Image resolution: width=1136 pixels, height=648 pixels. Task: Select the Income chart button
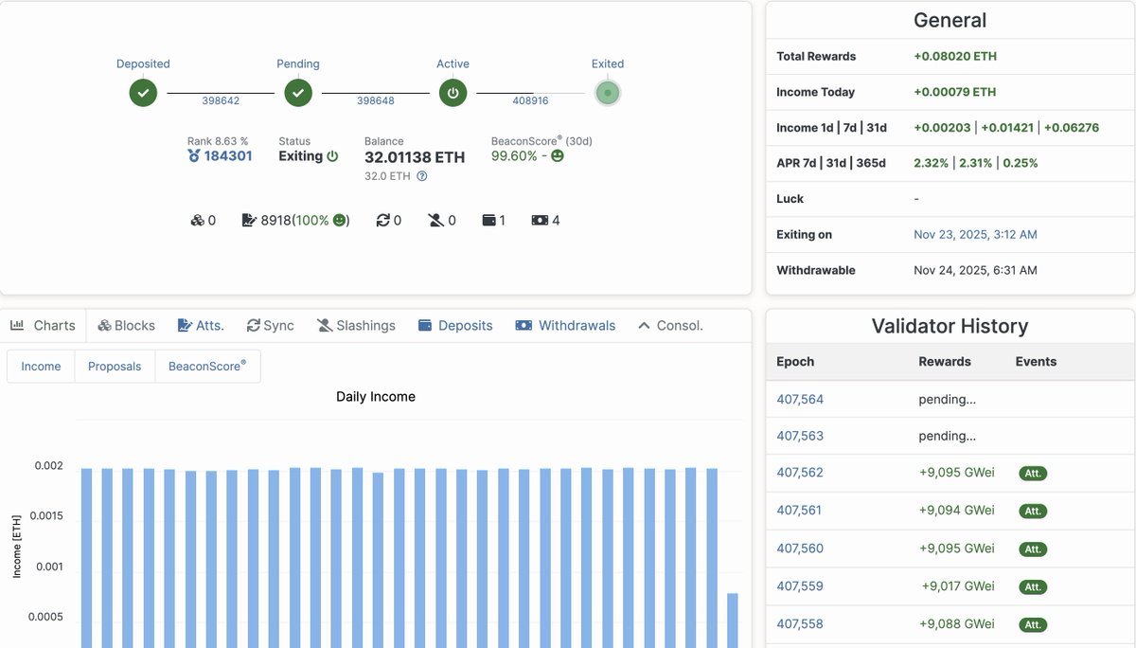41,367
